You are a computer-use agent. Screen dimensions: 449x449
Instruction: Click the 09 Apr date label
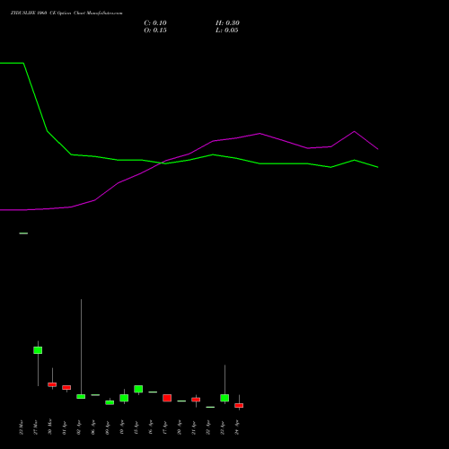[x=108, y=427]
